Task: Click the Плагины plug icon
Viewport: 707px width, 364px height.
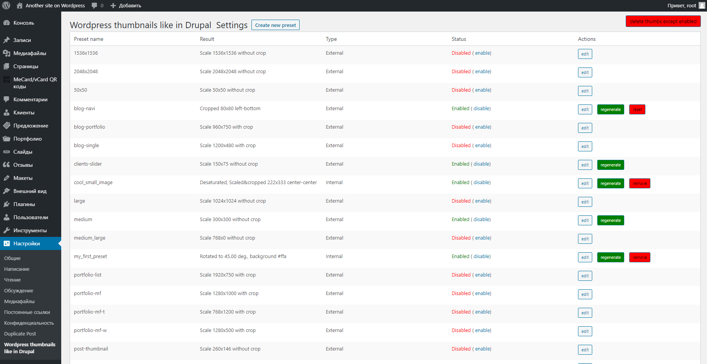Action: tap(7, 204)
